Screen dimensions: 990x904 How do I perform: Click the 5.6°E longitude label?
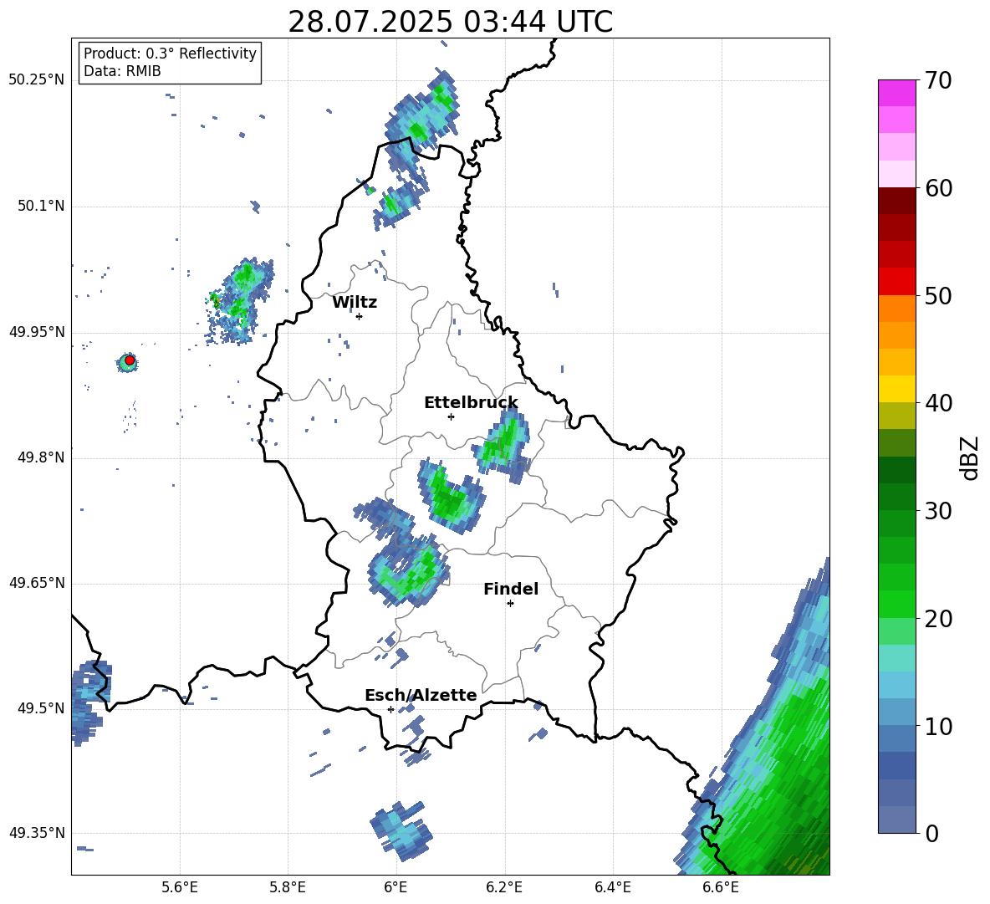[x=180, y=887]
